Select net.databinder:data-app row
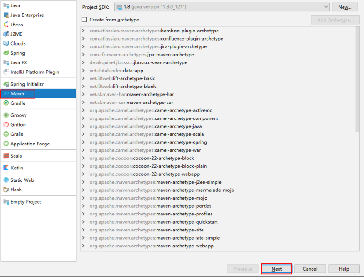This screenshot has height=277, width=364. click(218, 71)
